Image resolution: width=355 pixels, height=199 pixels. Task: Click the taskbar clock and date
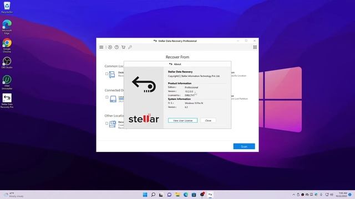(342, 195)
